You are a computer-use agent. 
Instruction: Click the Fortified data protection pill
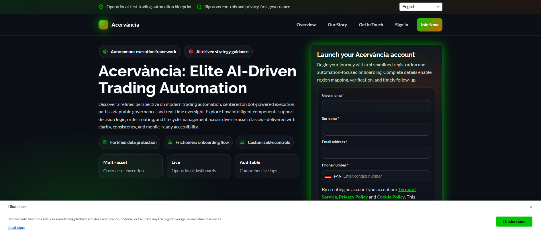point(129,142)
